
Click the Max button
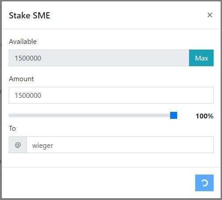(201, 58)
